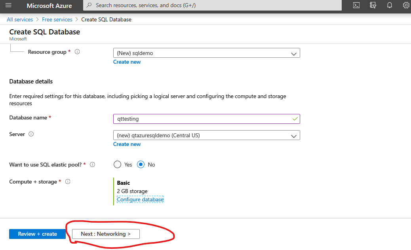Click the search magnifier icon
Viewport: 411px width, 250px height.
point(89,5)
